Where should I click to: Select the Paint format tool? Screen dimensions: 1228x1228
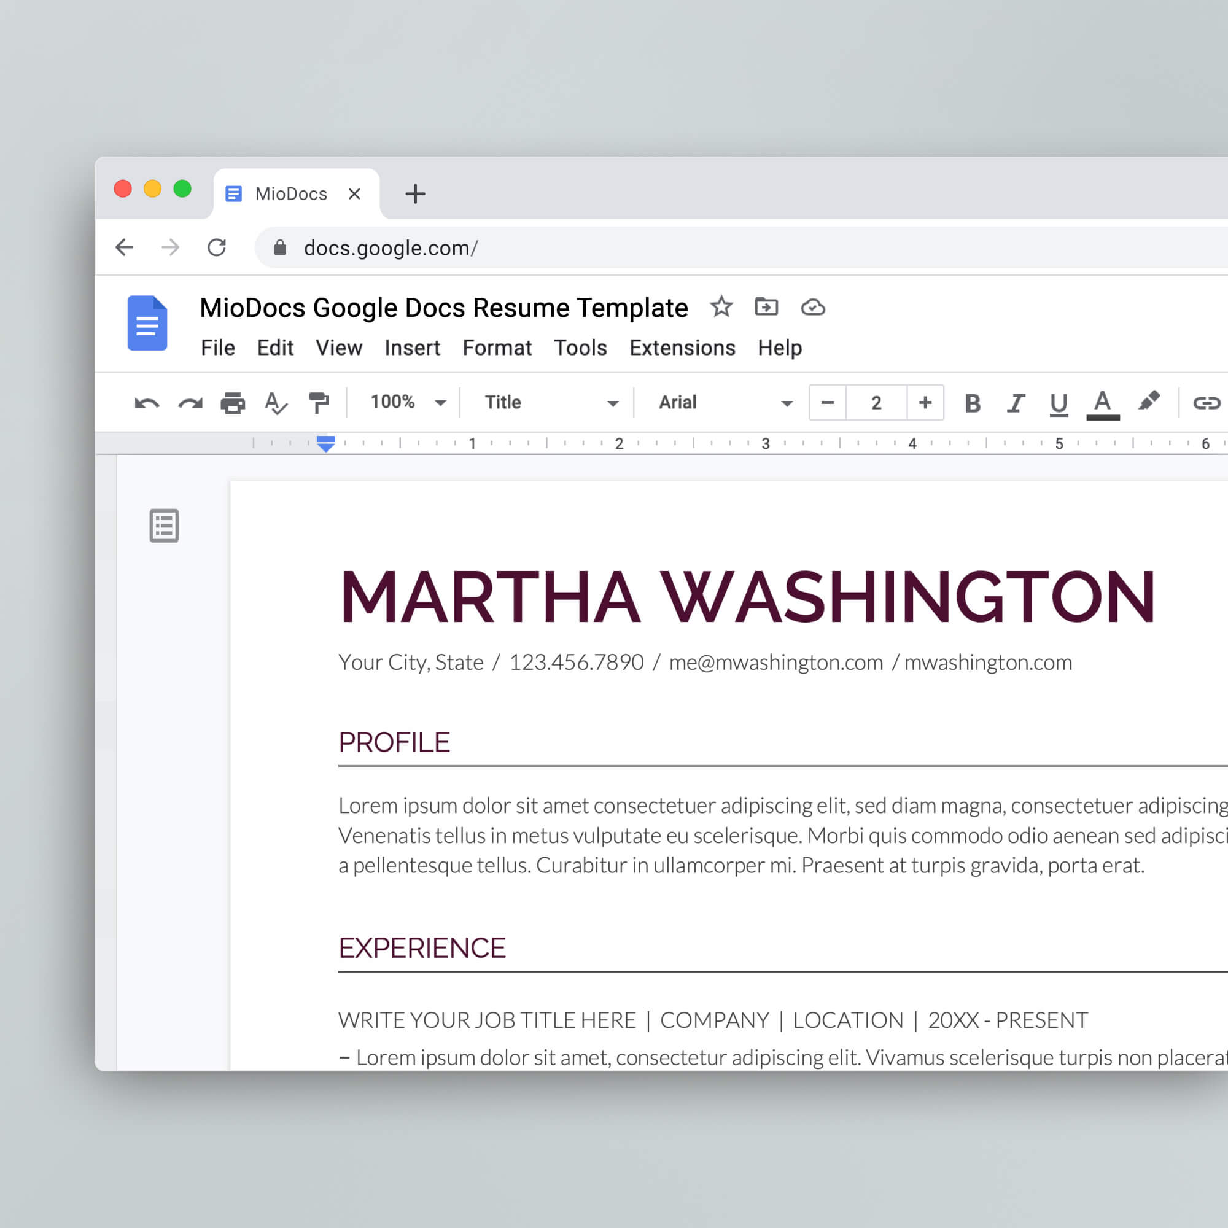319,402
